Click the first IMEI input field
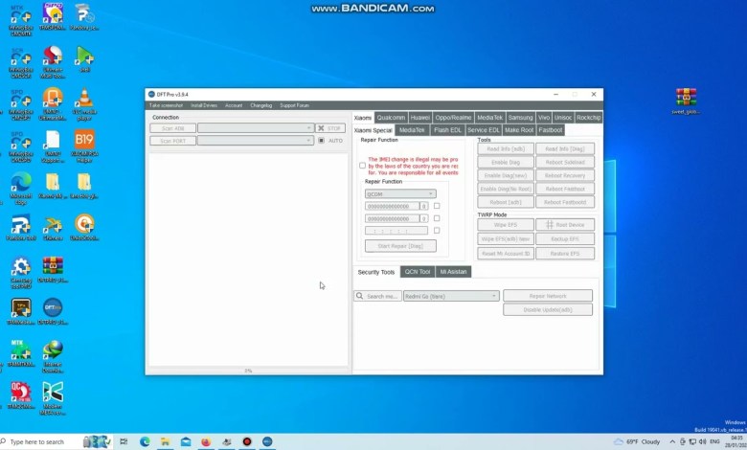This screenshot has width=747, height=450. (x=392, y=206)
